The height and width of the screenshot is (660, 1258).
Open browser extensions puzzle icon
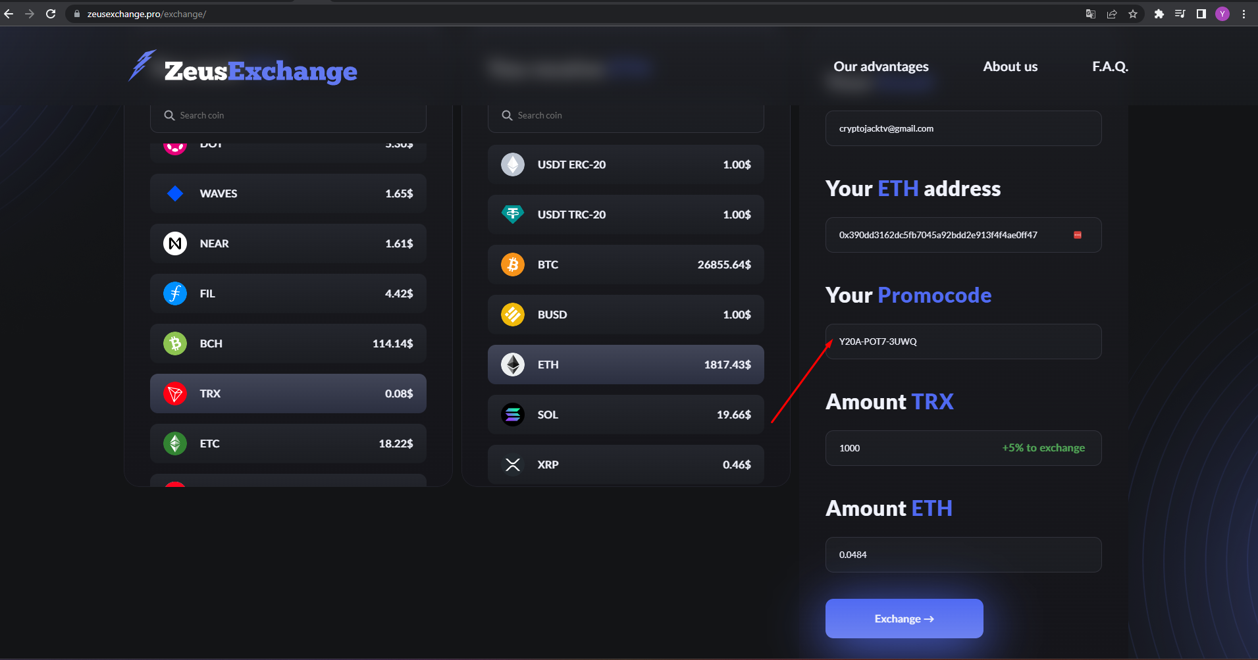pyautogui.click(x=1159, y=14)
